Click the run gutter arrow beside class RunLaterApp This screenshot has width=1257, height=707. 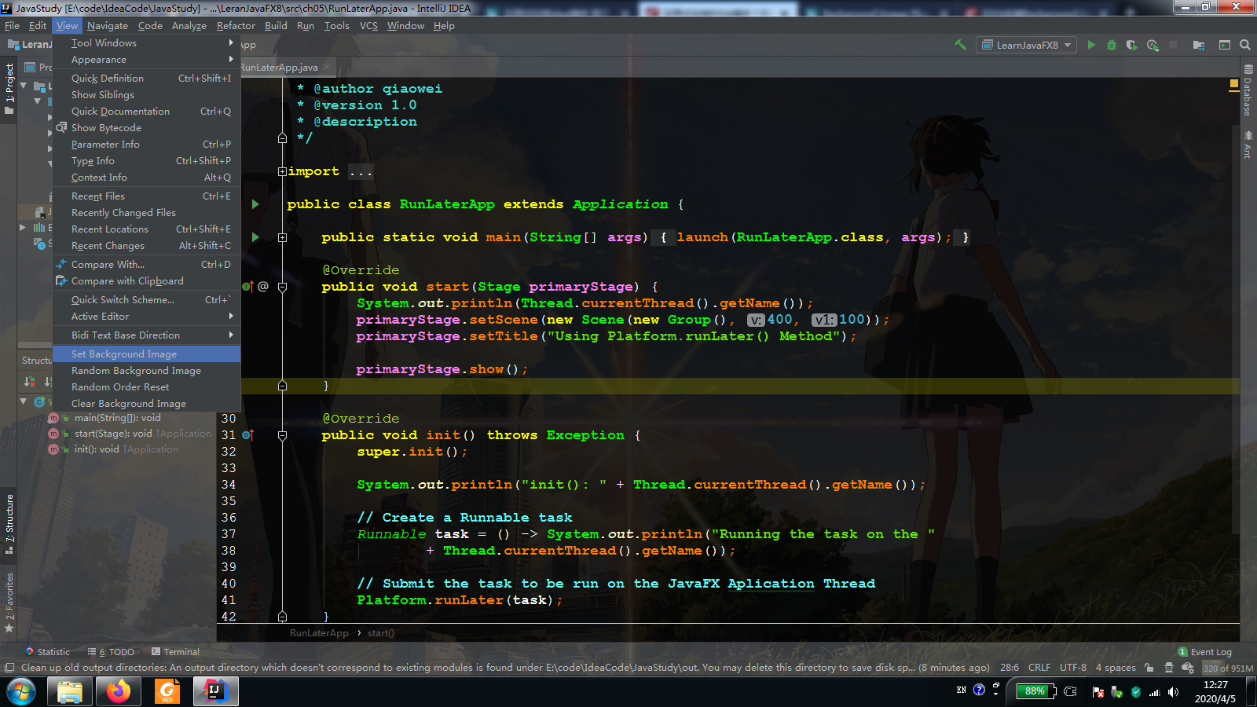click(255, 204)
